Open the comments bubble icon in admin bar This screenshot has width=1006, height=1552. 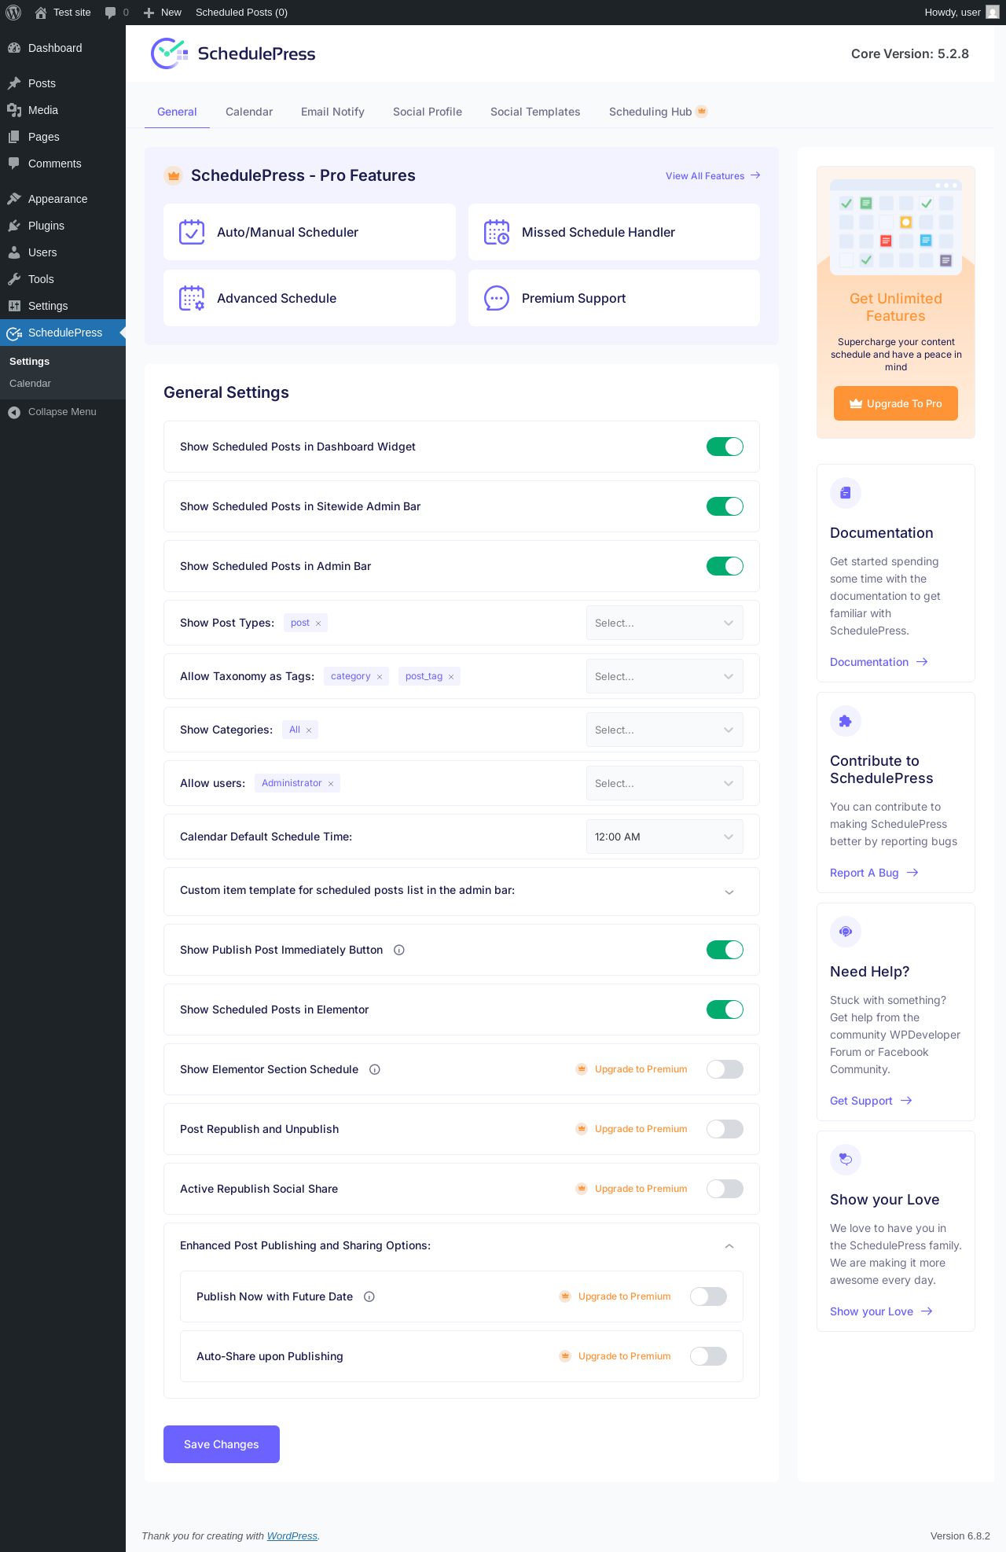[110, 13]
